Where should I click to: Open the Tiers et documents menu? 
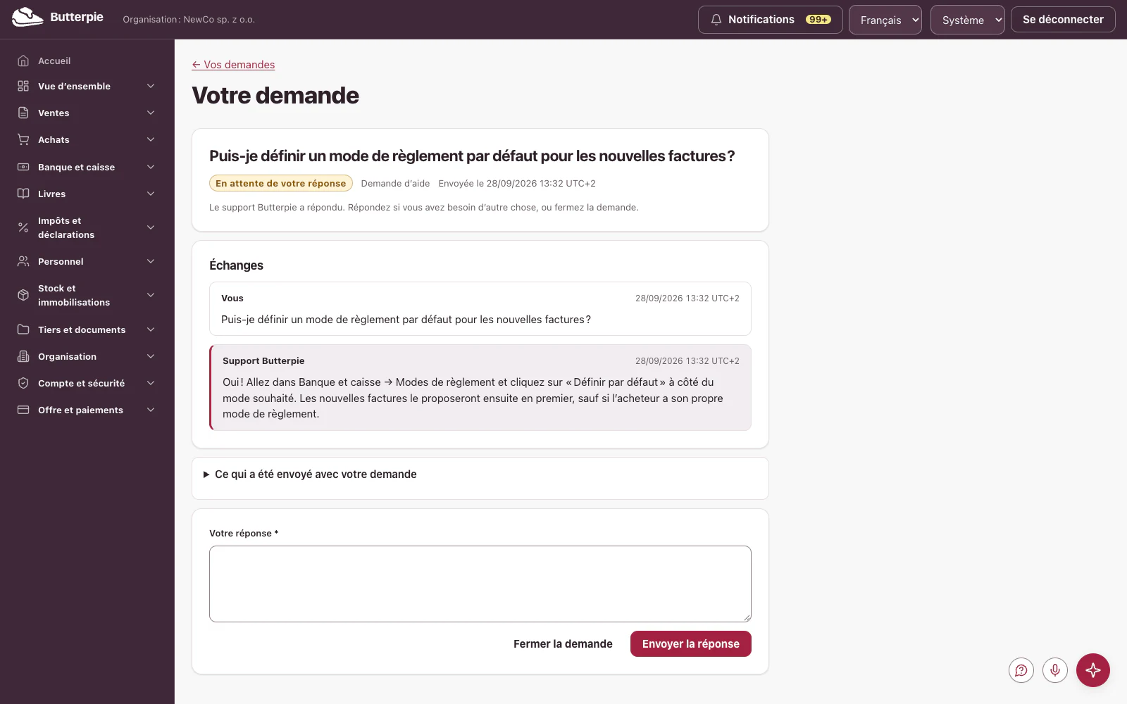(87, 329)
